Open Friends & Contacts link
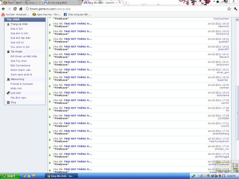 pos(22,84)
